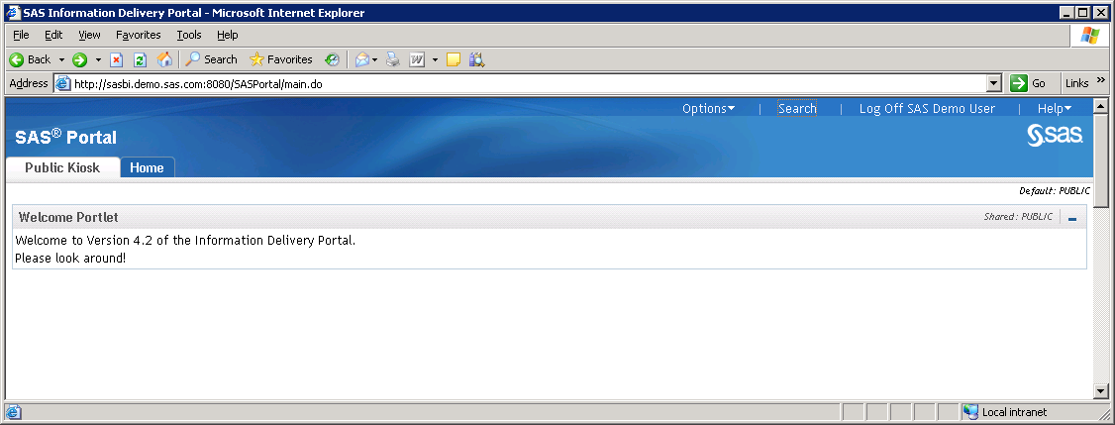Stop page loading with red X icon
The image size is (1115, 425).
pyautogui.click(x=116, y=59)
